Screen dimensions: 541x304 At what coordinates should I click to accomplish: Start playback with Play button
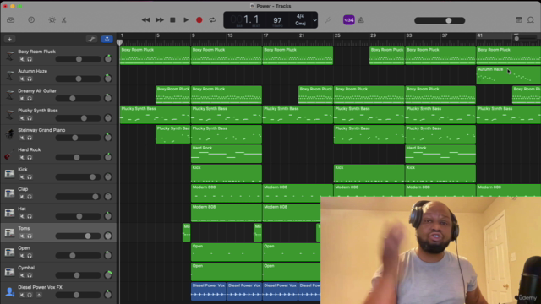click(186, 20)
